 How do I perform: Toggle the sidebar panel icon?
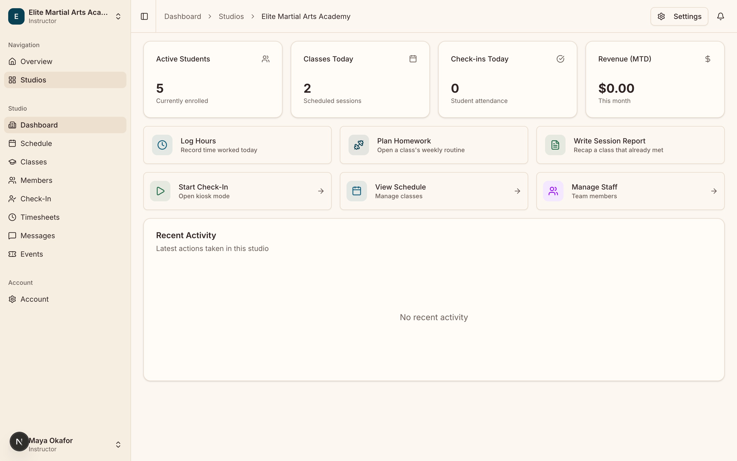coord(144,16)
